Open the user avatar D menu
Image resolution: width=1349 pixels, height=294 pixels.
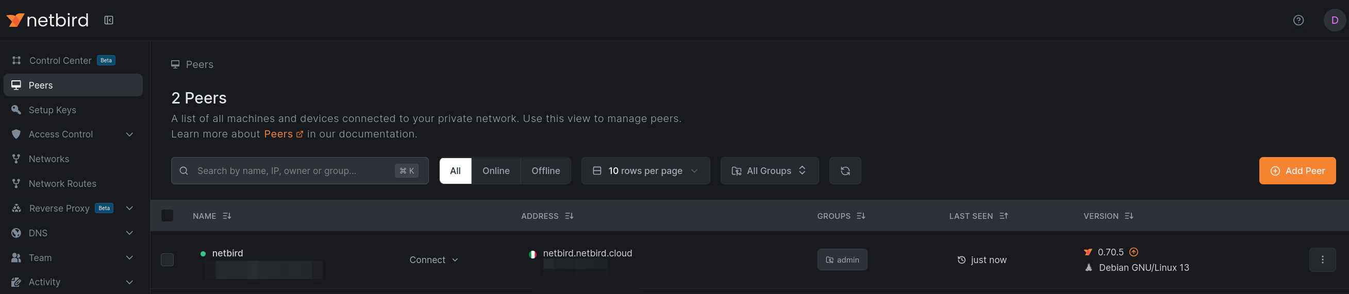click(x=1335, y=20)
